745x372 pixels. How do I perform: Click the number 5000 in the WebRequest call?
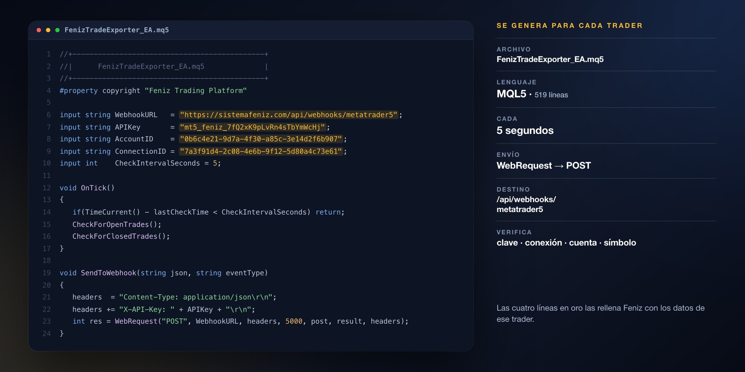[294, 321]
